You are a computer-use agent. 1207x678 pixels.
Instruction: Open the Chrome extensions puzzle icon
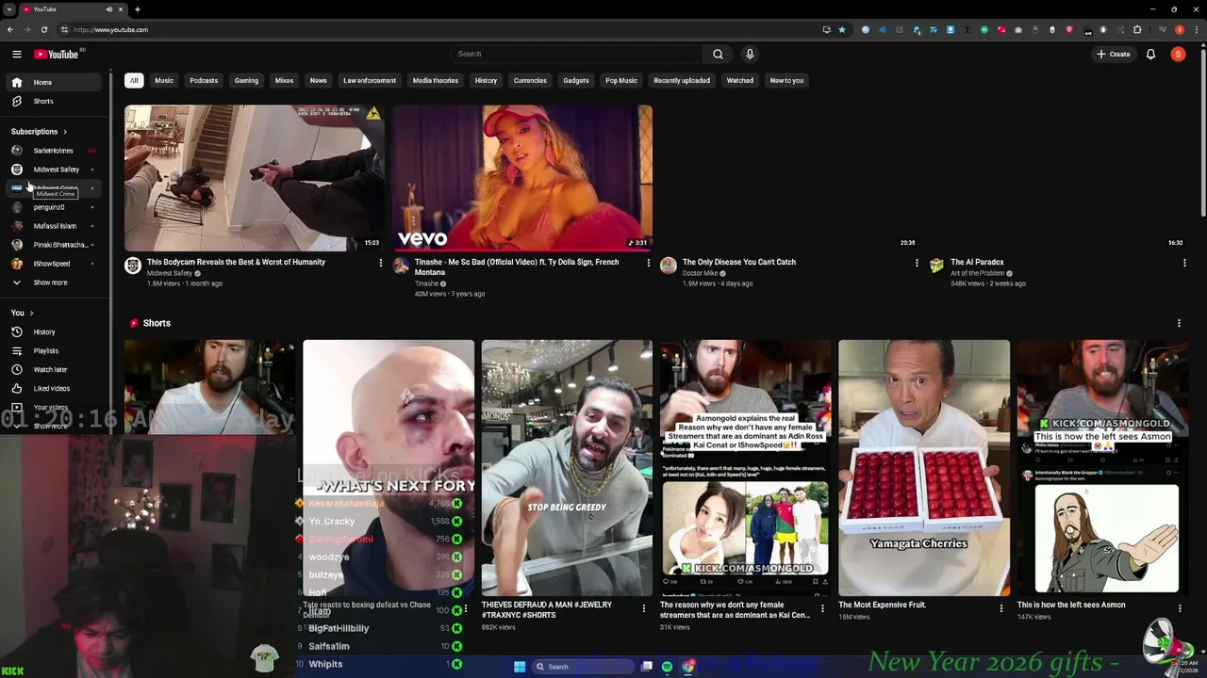coord(1137,29)
